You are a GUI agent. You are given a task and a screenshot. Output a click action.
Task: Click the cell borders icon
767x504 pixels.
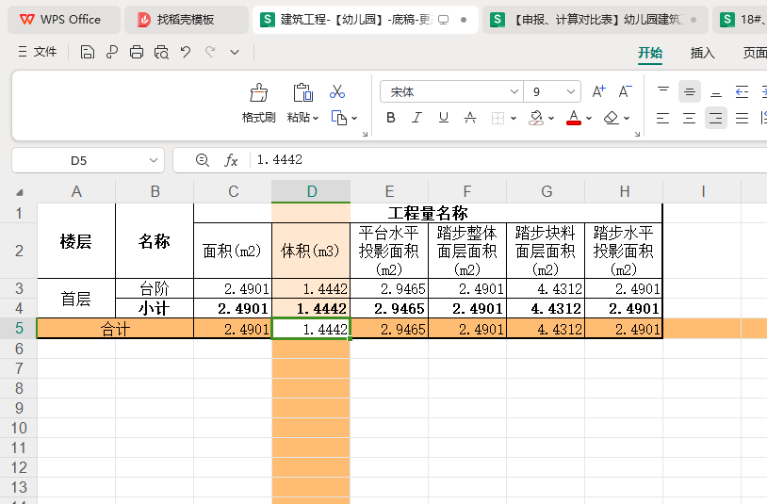(498, 118)
